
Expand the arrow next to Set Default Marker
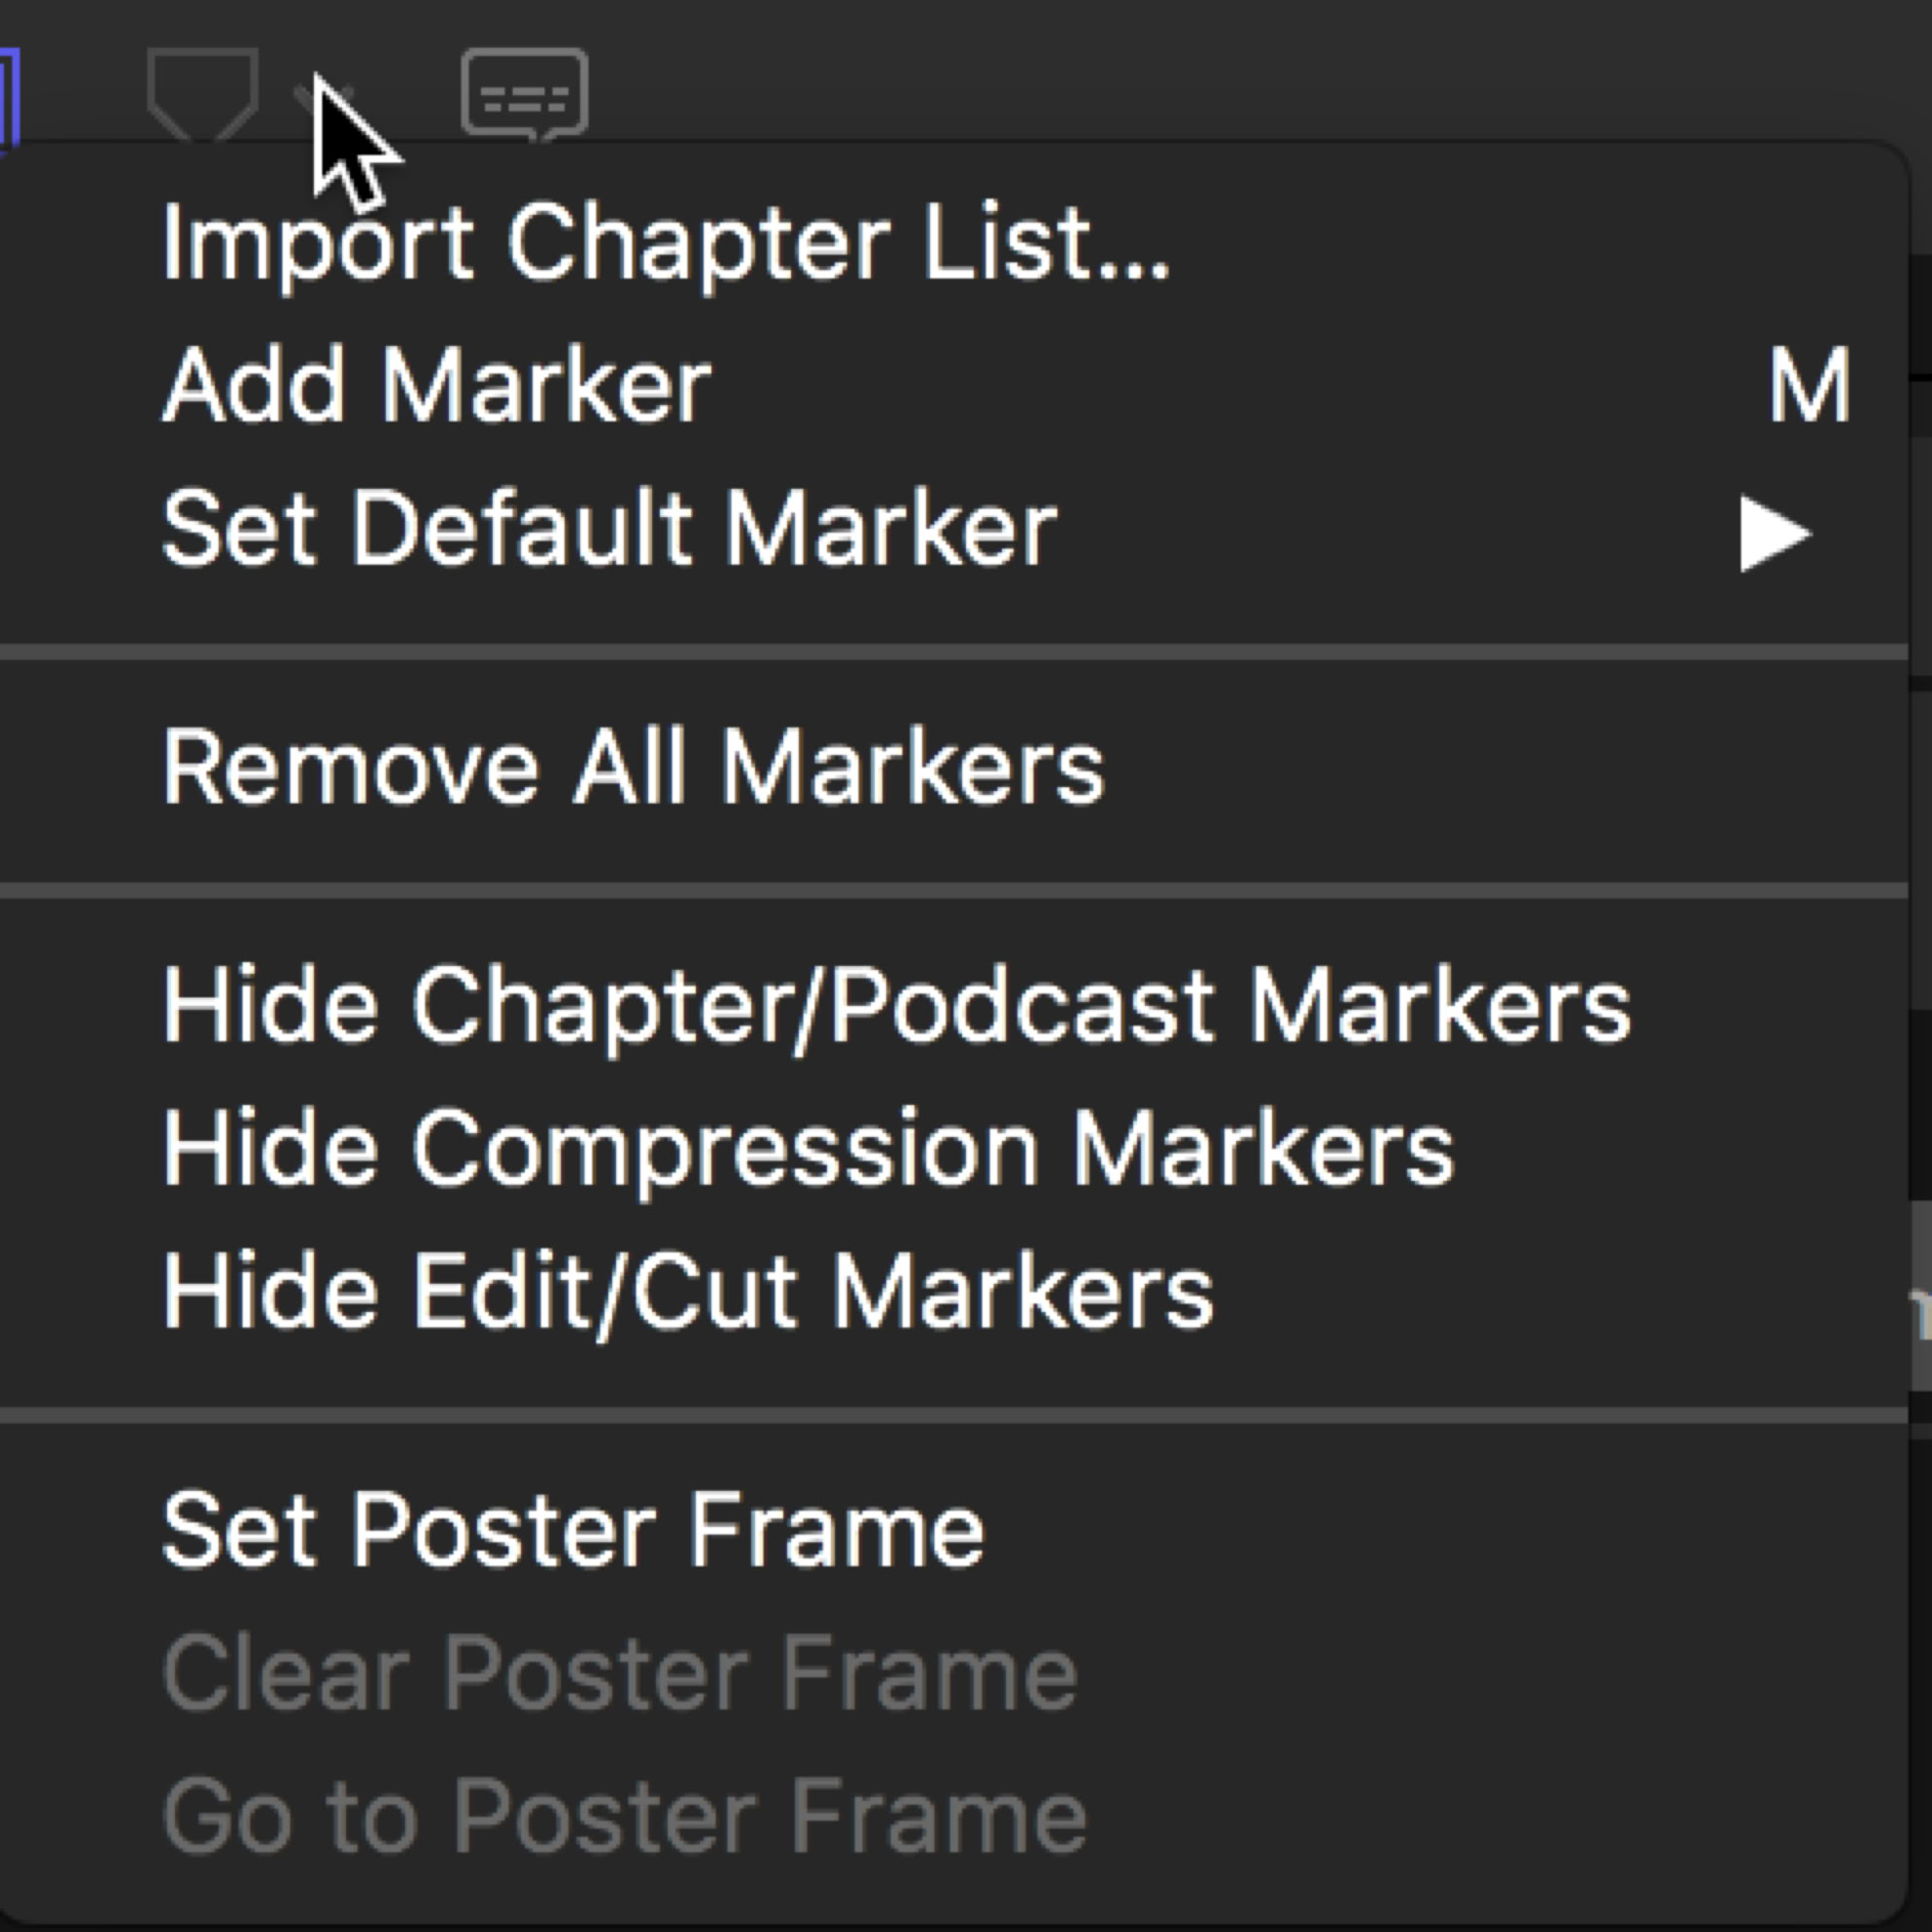click(1774, 533)
